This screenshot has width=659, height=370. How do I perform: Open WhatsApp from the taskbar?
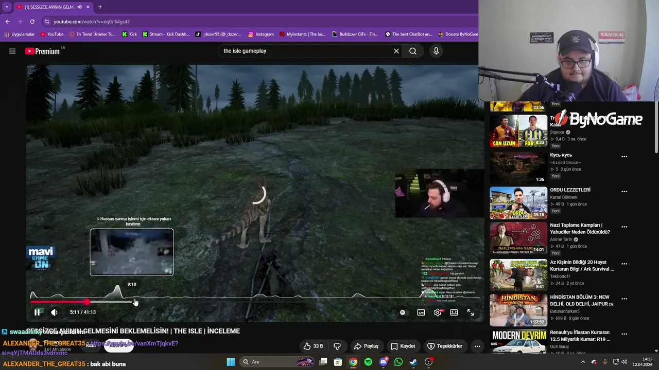click(398, 362)
